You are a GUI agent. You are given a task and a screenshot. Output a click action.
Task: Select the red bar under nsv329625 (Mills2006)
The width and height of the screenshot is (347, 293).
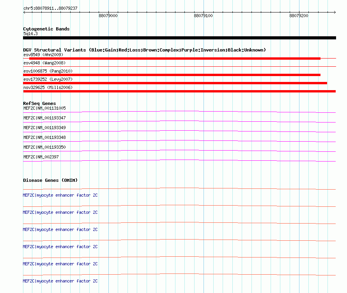pos(179,91)
